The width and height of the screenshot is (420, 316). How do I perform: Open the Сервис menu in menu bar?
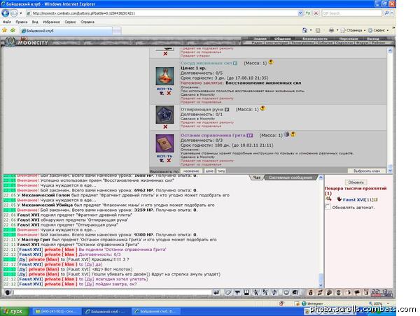70,22
